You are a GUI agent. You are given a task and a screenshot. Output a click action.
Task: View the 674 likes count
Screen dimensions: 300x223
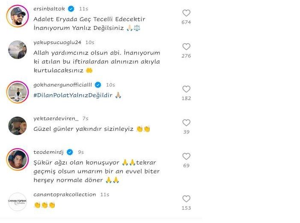click(186, 22)
